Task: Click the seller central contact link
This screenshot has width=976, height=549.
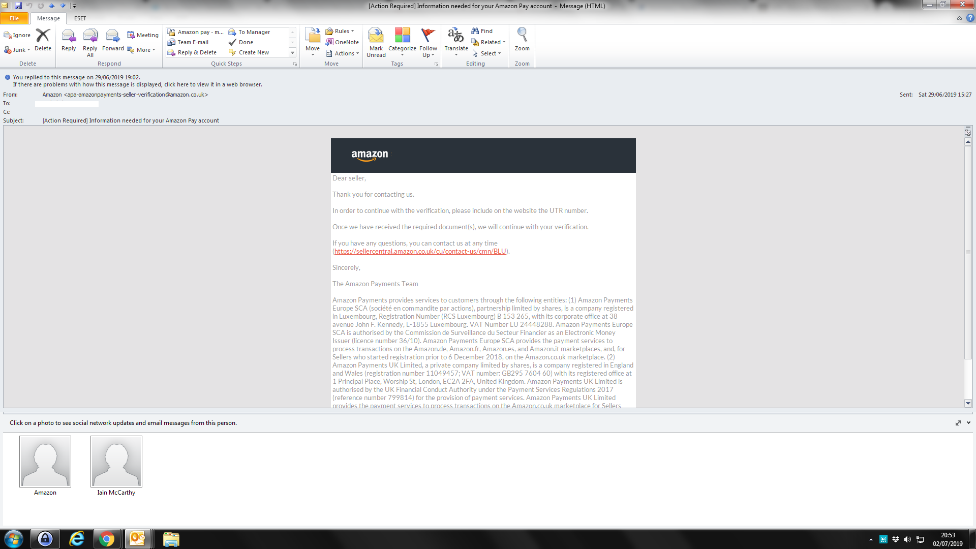Action: (x=420, y=251)
